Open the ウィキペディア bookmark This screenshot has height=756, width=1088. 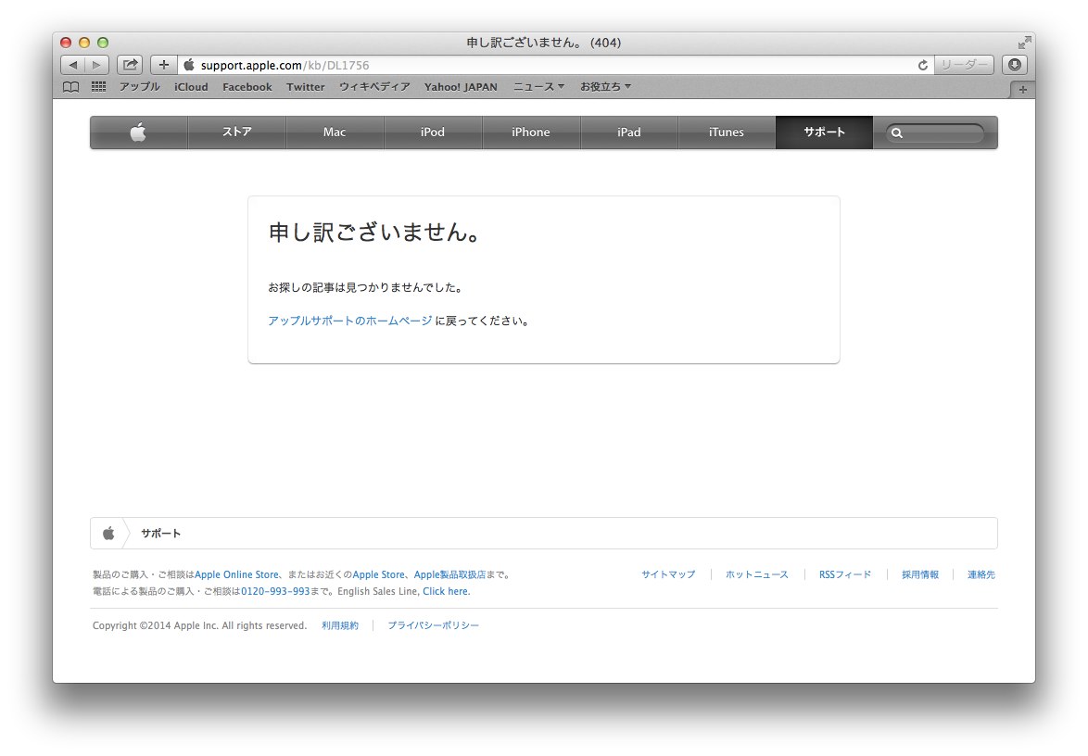[x=374, y=87]
